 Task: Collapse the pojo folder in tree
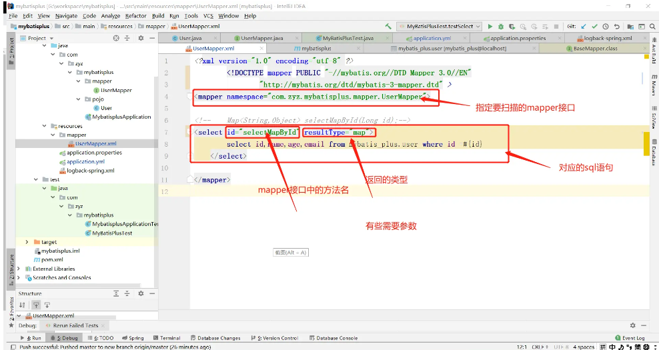(x=79, y=99)
